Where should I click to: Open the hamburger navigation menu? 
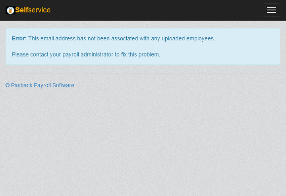click(271, 10)
